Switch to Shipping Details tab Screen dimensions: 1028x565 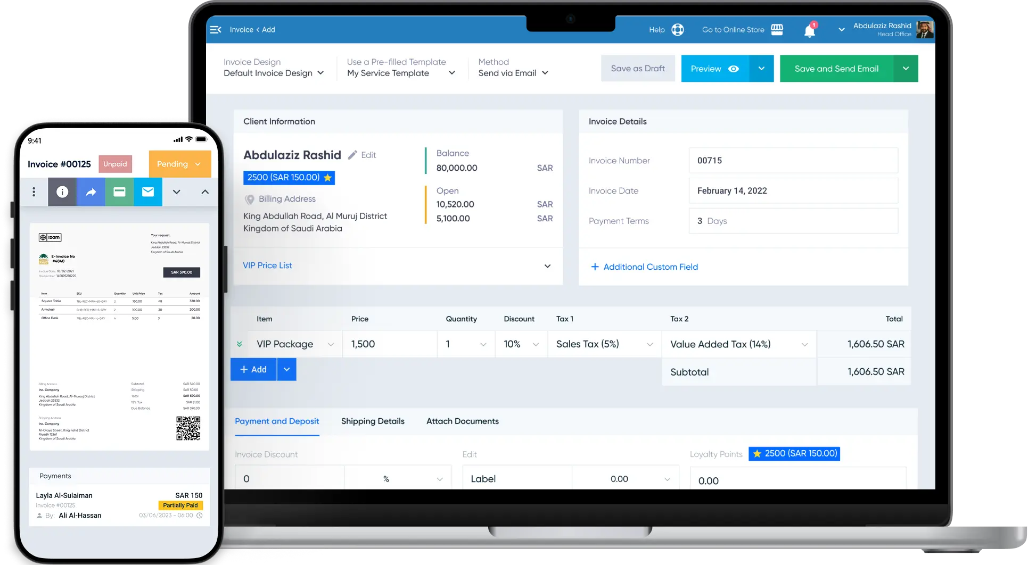coord(373,421)
